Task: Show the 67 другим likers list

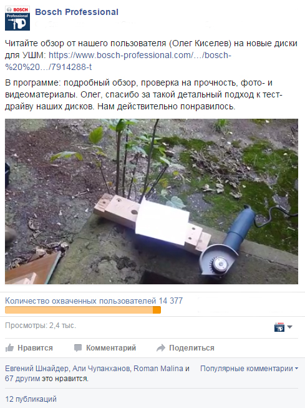Action: pyautogui.click(x=22, y=379)
